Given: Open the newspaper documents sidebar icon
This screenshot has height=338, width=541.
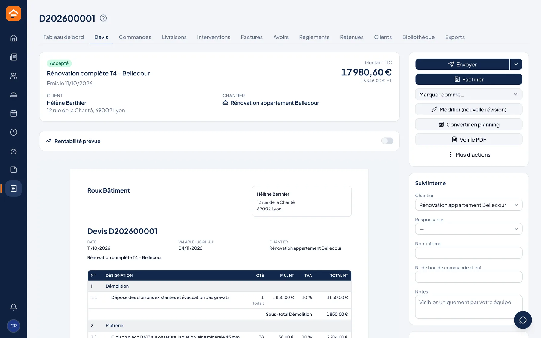Looking at the screenshot, I should pyautogui.click(x=14, y=57).
